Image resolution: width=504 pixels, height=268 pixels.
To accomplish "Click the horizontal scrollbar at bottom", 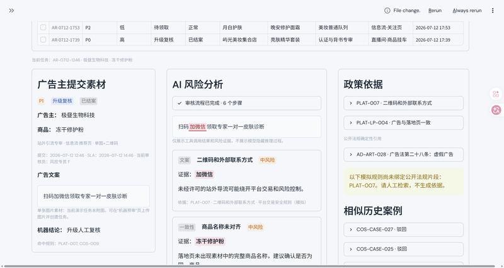I will click(x=249, y=266).
